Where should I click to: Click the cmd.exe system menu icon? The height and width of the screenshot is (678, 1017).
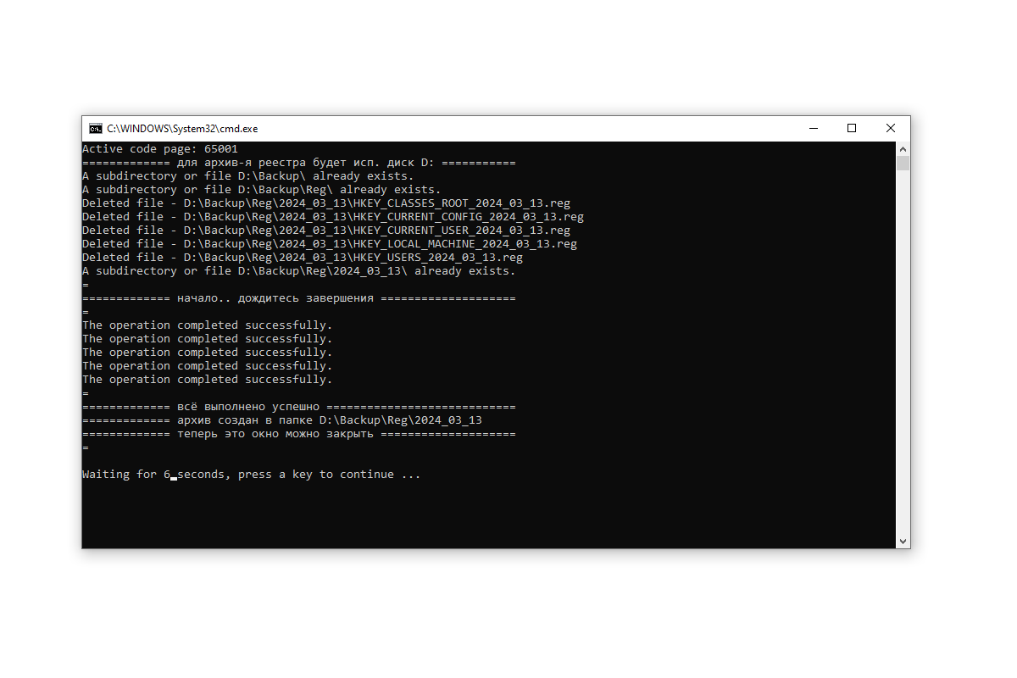click(x=96, y=129)
